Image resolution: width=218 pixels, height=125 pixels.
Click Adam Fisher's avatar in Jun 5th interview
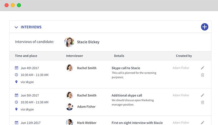(x=69, y=107)
